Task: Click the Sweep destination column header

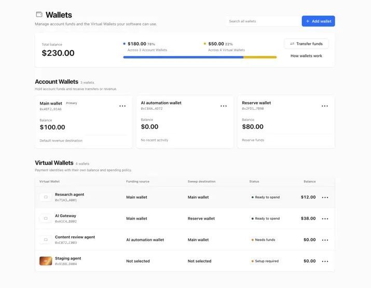Action: pyautogui.click(x=202, y=181)
